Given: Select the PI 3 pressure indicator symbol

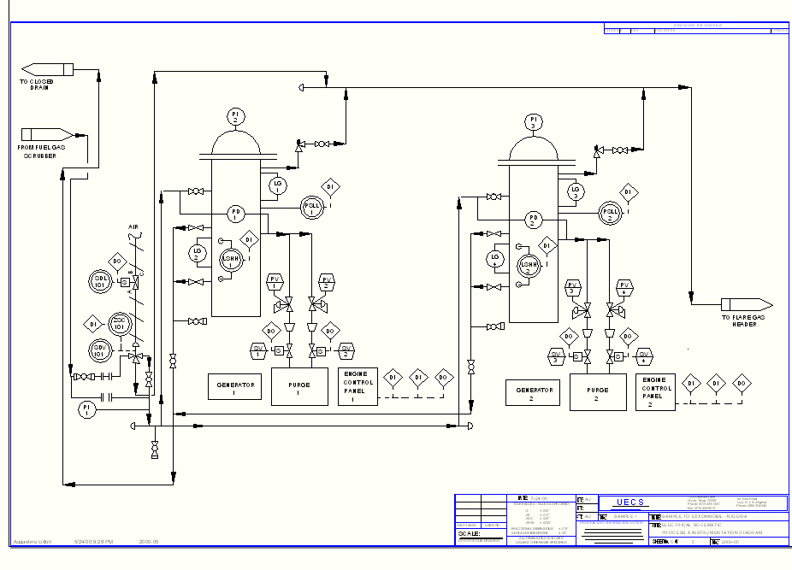Looking at the screenshot, I should [534, 122].
